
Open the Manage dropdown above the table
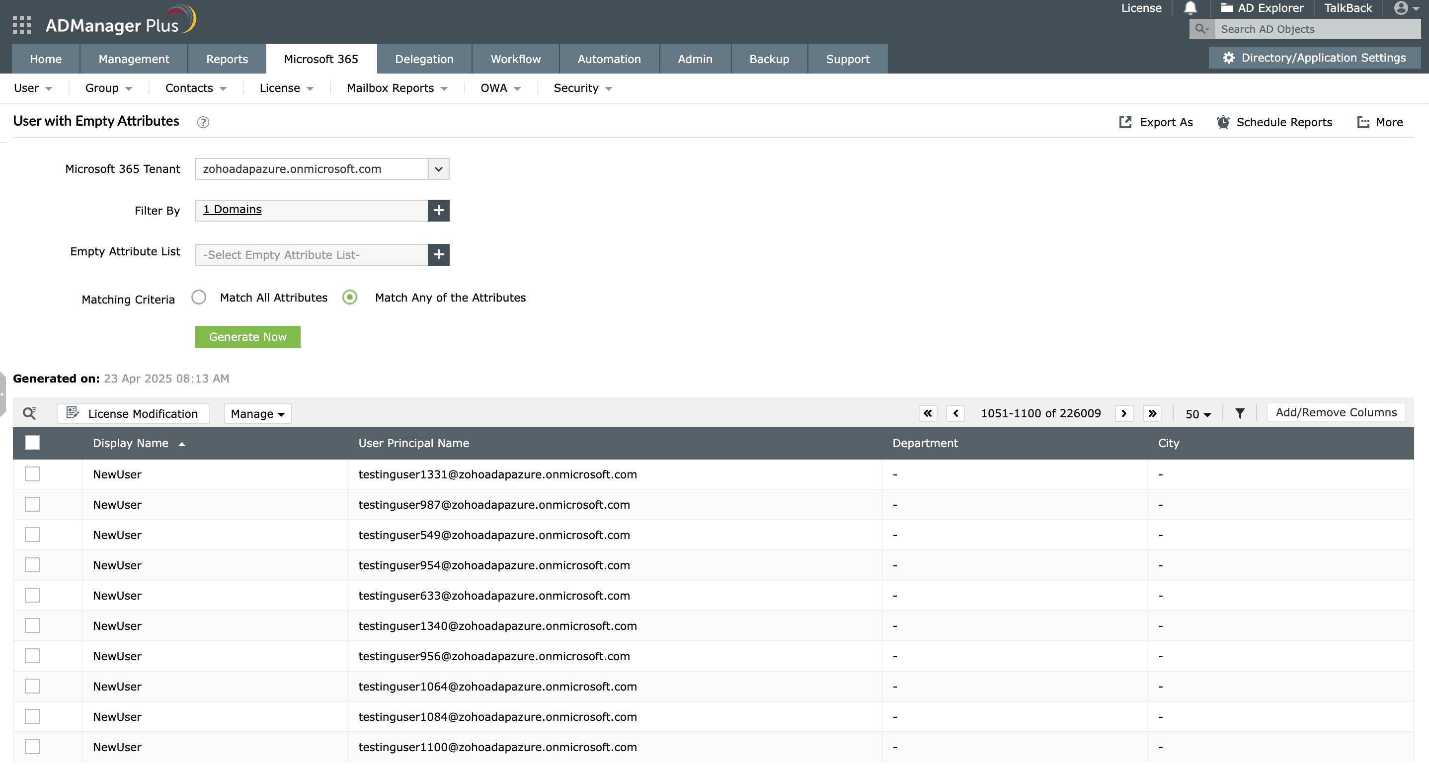pos(257,413)
